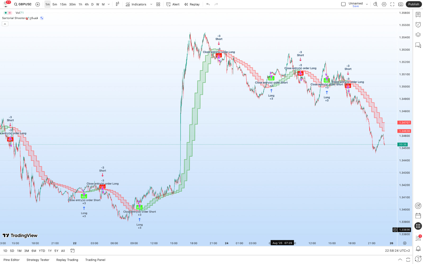Switch to the D daily timeframe
Image resolution: width=423 pixels, height=264 pixels.
point(92,4)
